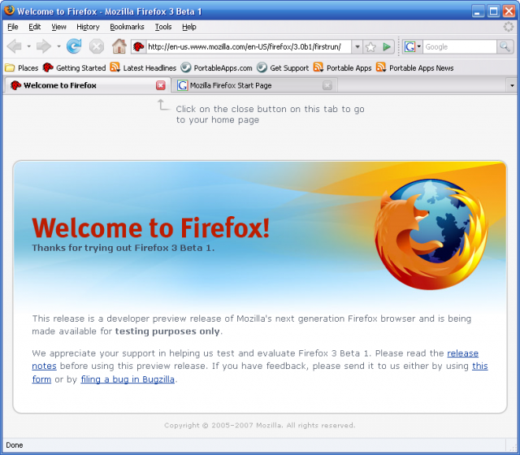The width and height of the screenshot is (520, 455).
Task: Click inside the URL address field
Action: (249, 47)
